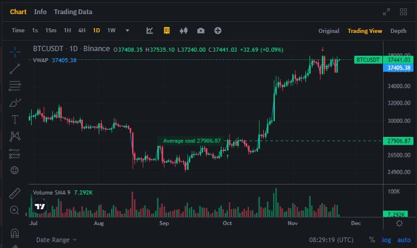
Task: Select the 1D interval
Action: 96,31
